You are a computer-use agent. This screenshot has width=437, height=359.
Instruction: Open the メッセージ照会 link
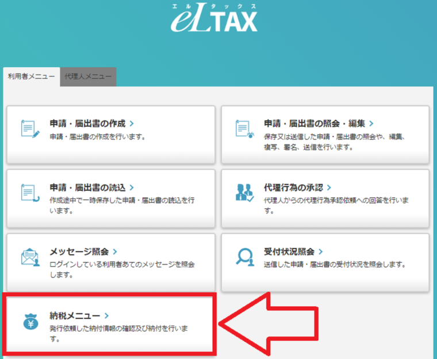click(79, 252)
